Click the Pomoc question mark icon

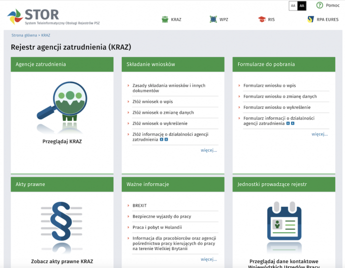point(319,5)
